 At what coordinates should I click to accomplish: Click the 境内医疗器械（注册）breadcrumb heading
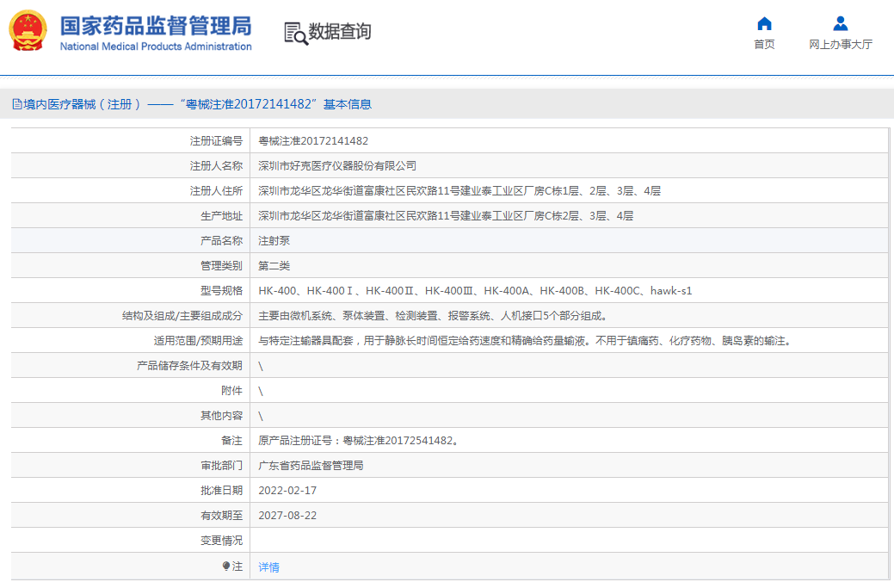(x=82, y=104)
